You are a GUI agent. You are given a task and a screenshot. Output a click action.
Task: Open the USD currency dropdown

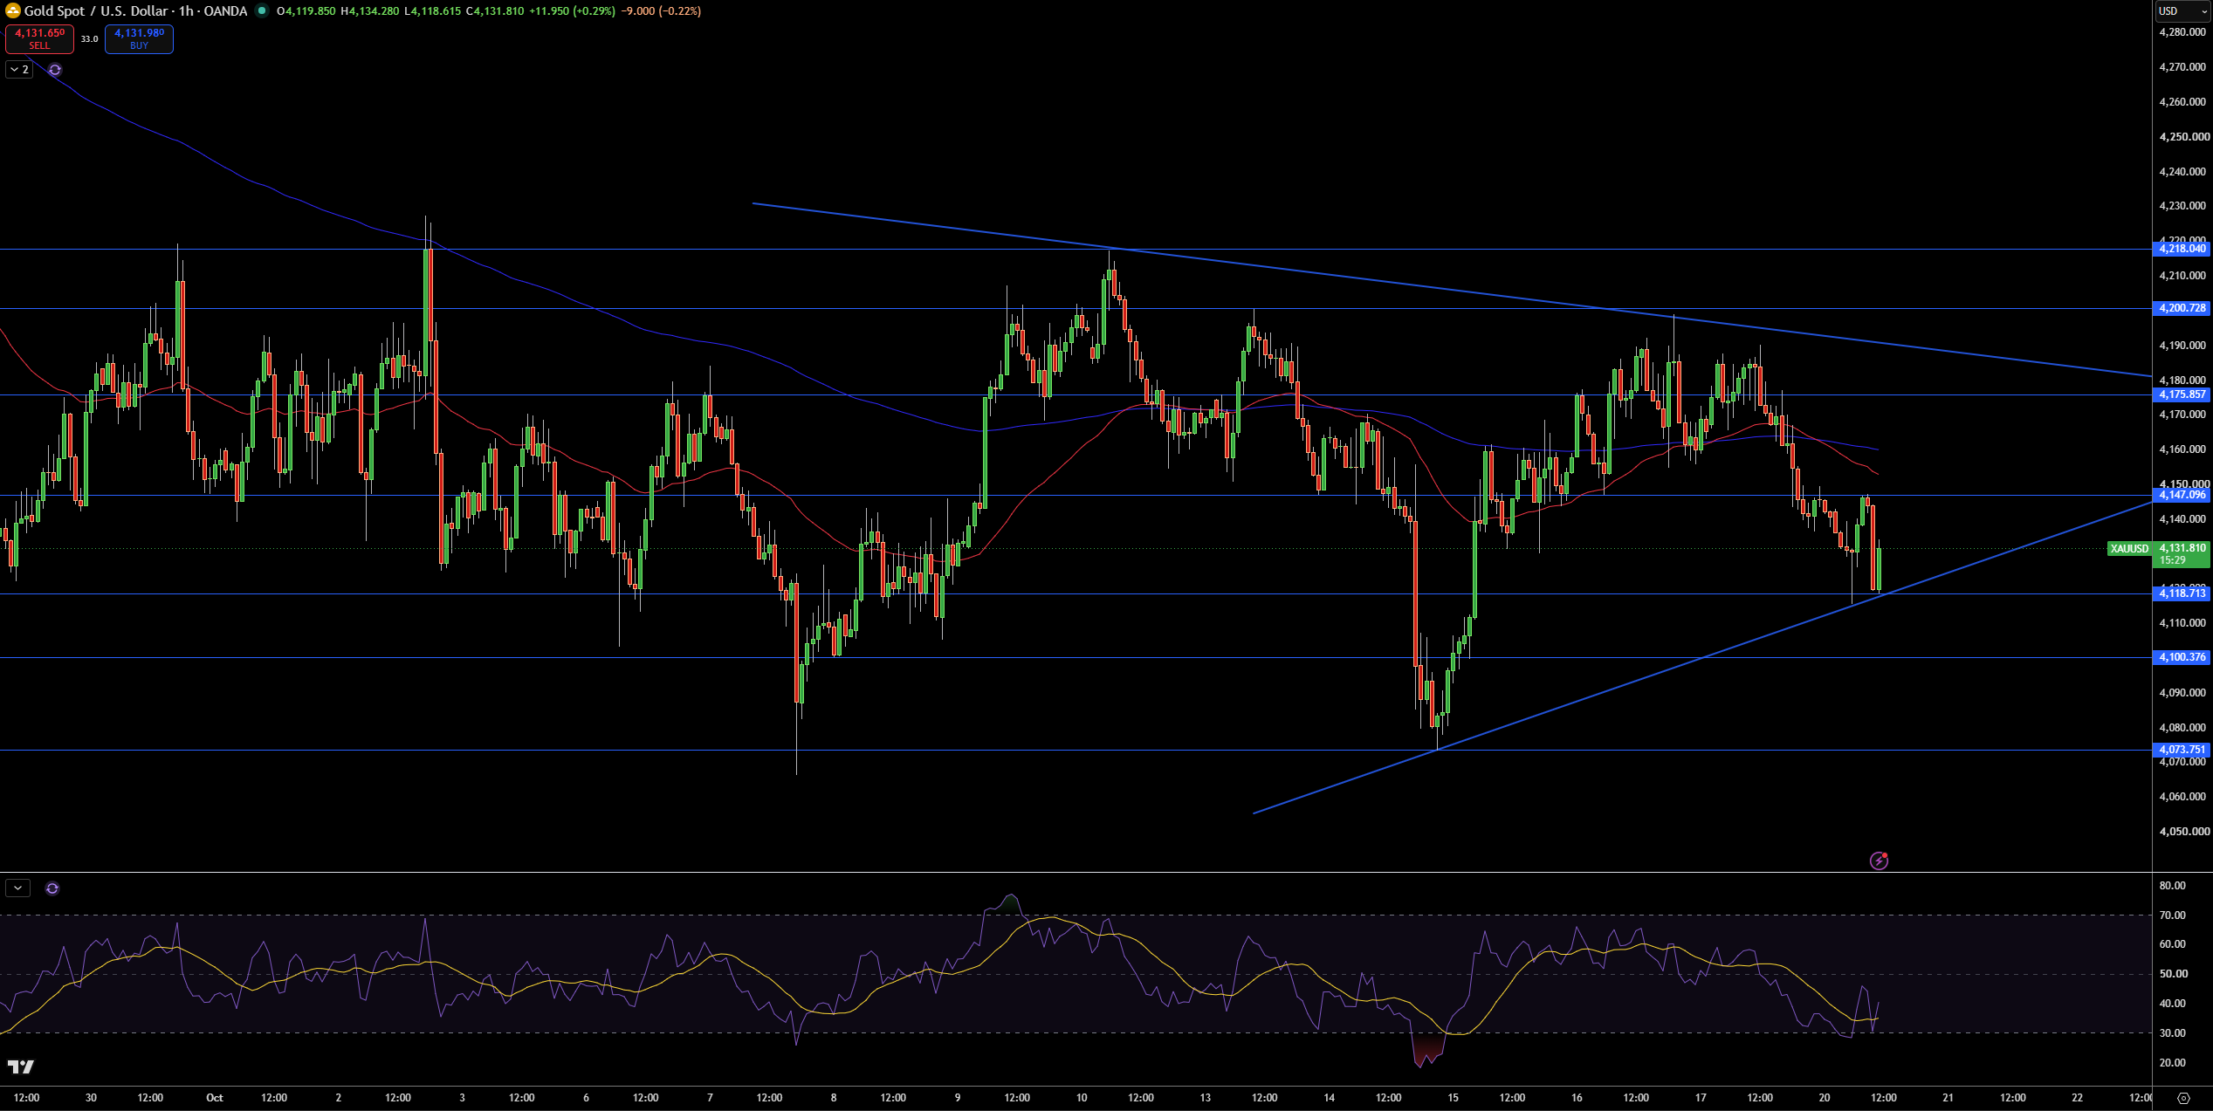(x=2182, y=11)
